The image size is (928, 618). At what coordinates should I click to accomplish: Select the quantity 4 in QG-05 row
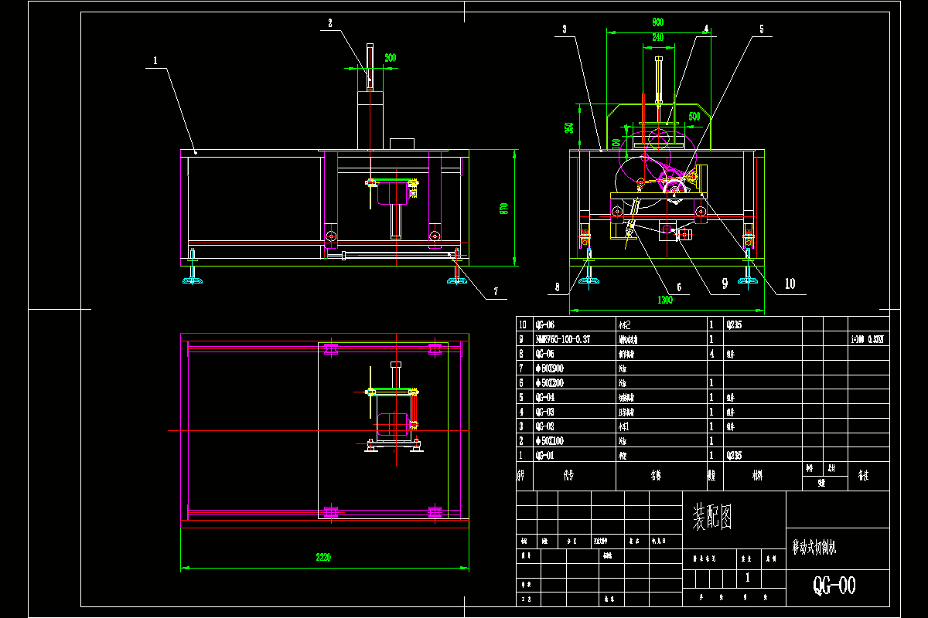point(711,353)
